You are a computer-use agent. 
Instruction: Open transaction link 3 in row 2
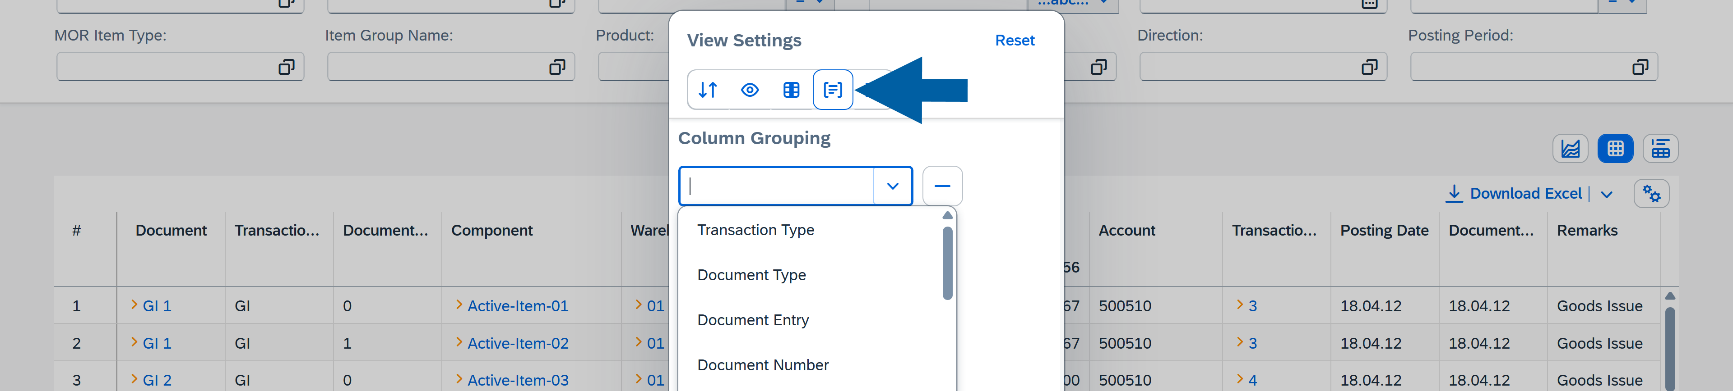tap(1253, 343)
